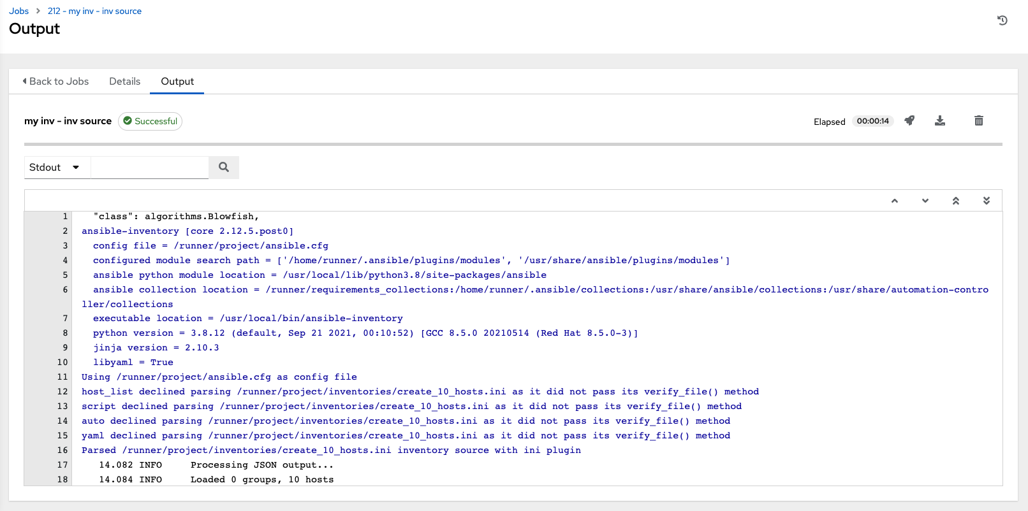This screenshot has width=1028, height=511.
Task: Click the search magnifier button
Action: [224, 167]
